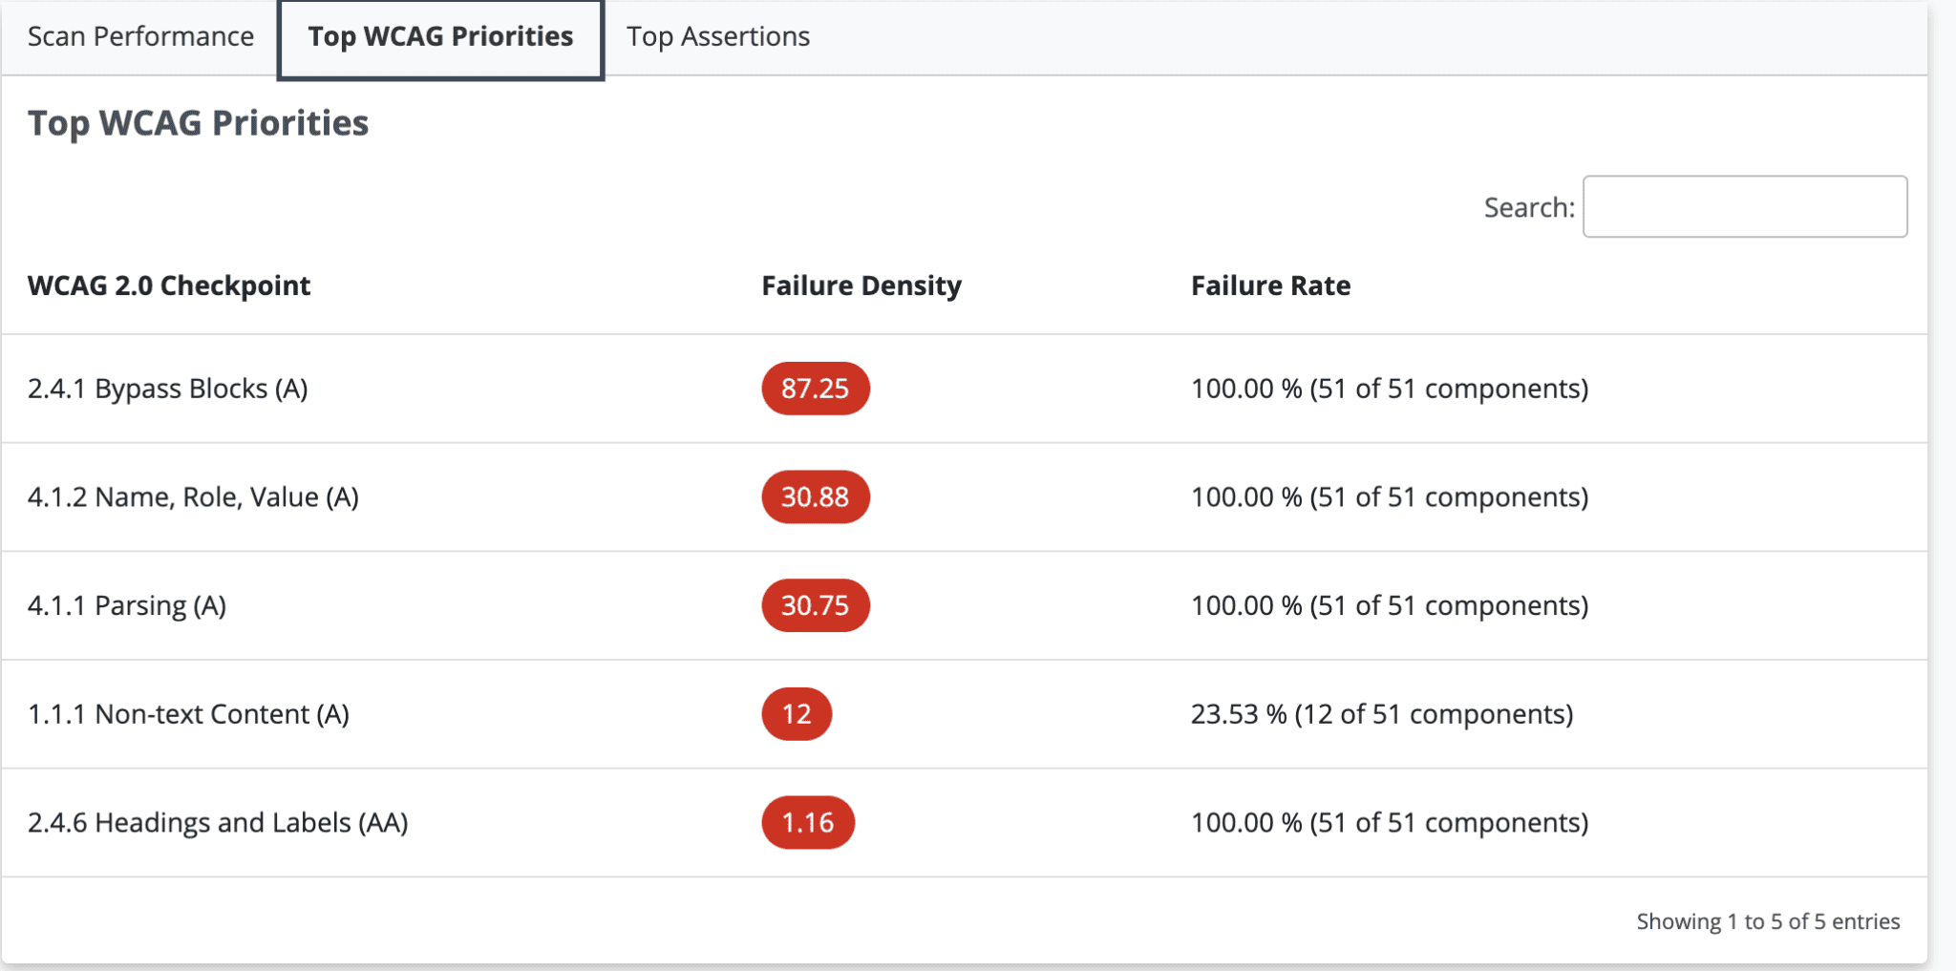Select the 2.4.1 Bypass Blocks checkpoint
The height and width of the screenshot is (971, 1956).
click(x=167, y=389)
